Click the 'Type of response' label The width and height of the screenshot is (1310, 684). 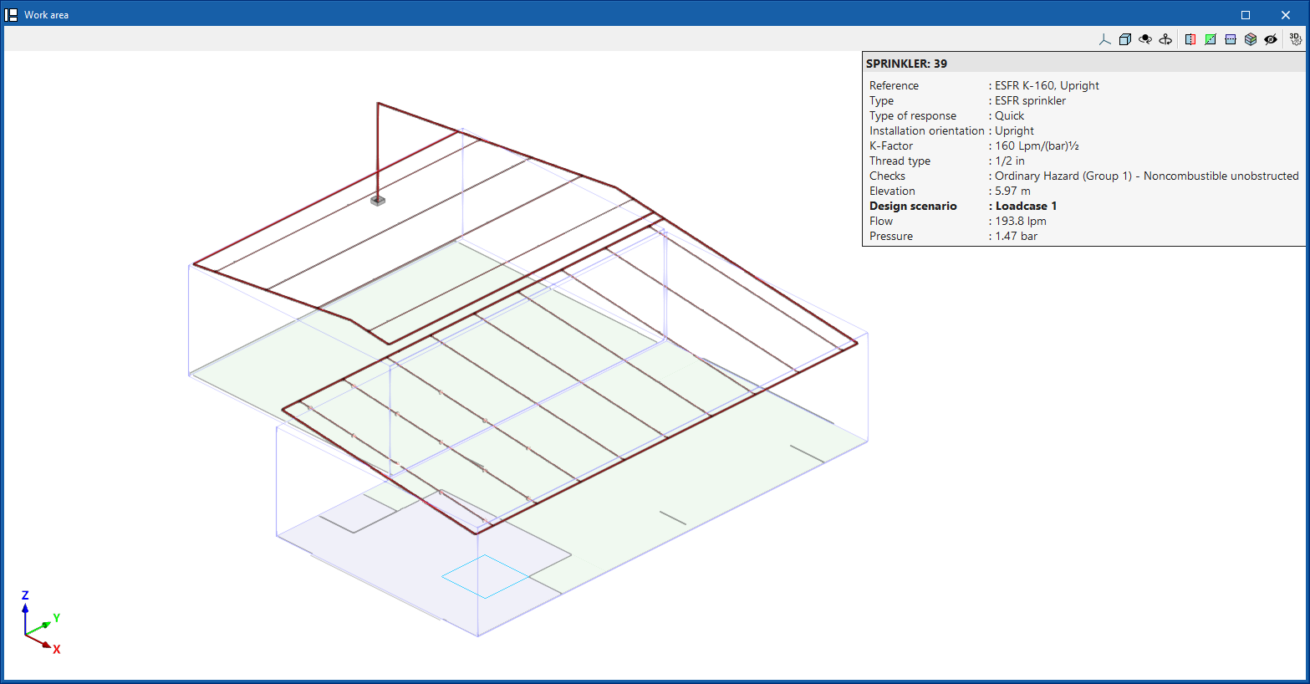913,115
